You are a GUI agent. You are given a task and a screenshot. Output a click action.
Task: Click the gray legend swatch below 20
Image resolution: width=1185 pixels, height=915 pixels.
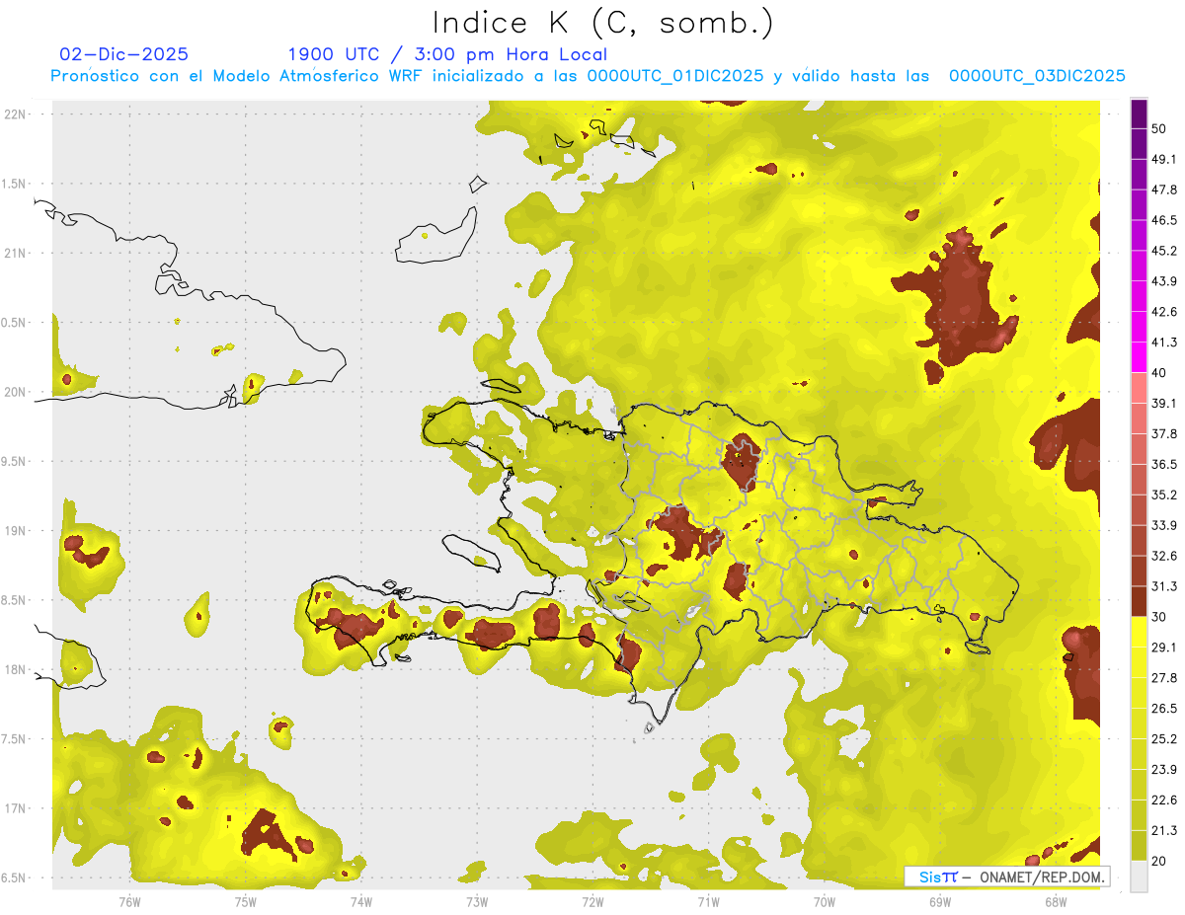1139,877
